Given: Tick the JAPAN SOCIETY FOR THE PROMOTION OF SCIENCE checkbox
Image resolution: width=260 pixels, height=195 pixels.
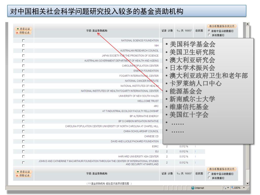Looking at the screenshot, I should point(23,56).
